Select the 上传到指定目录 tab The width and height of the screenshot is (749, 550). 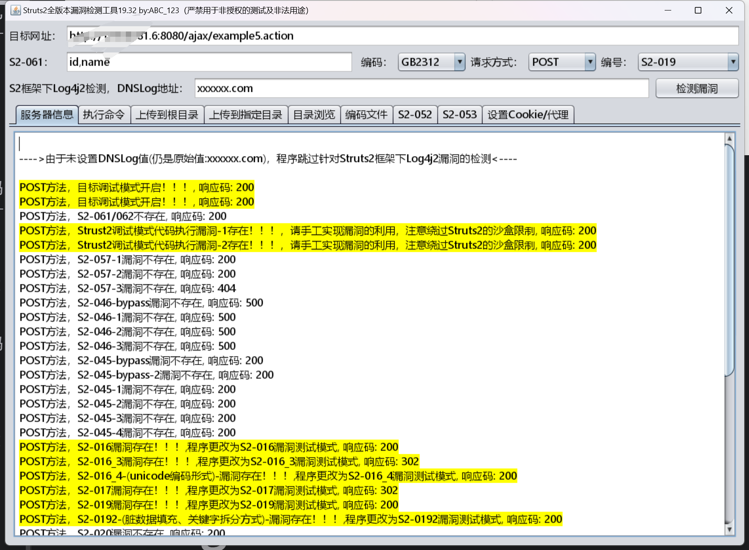click(246, 115)
